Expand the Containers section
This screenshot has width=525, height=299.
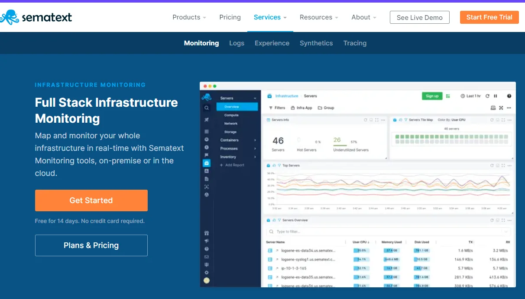[238, 140]
